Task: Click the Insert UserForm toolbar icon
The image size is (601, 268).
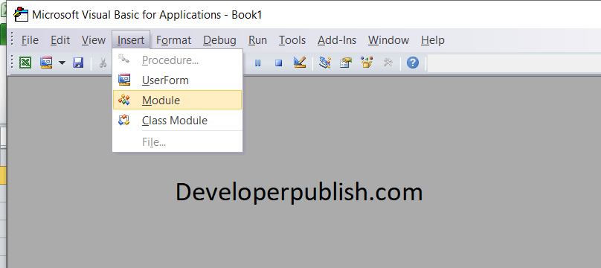Action: pos(46,63)
